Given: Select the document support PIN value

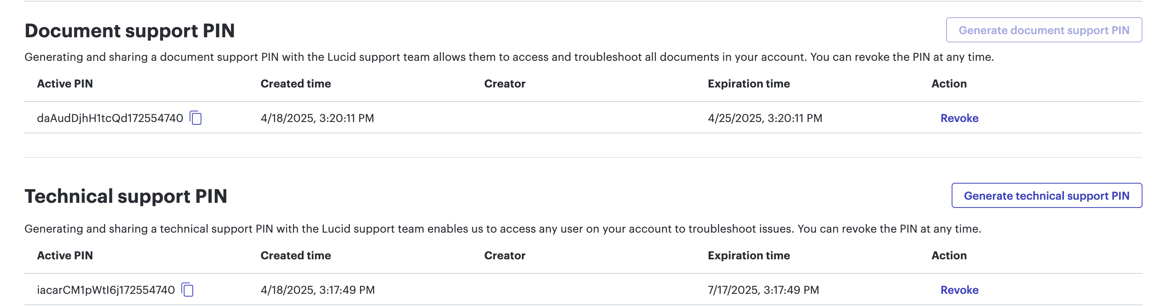Looking at the screenshot, I should pyautogui.click(x=111, y=118).
